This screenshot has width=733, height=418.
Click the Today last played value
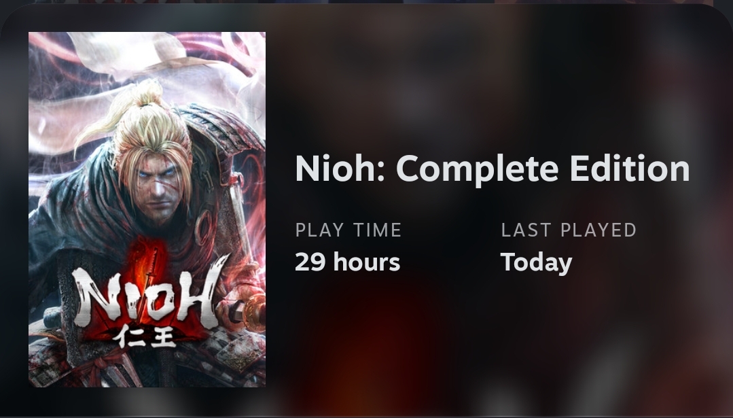pos(536,263)
